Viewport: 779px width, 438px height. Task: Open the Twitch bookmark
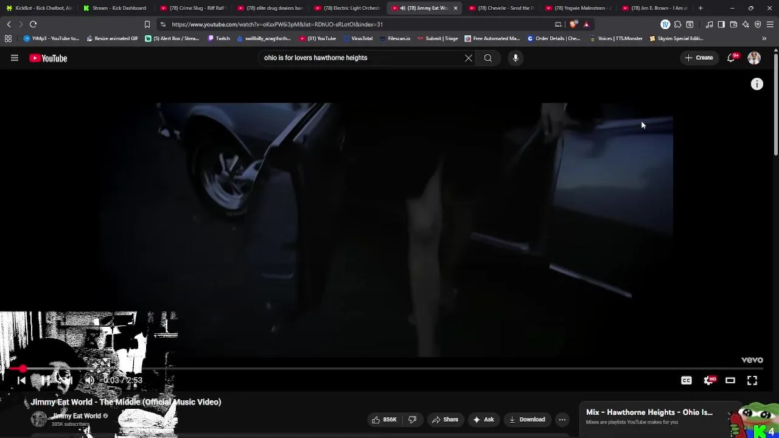tap(219, 38)
